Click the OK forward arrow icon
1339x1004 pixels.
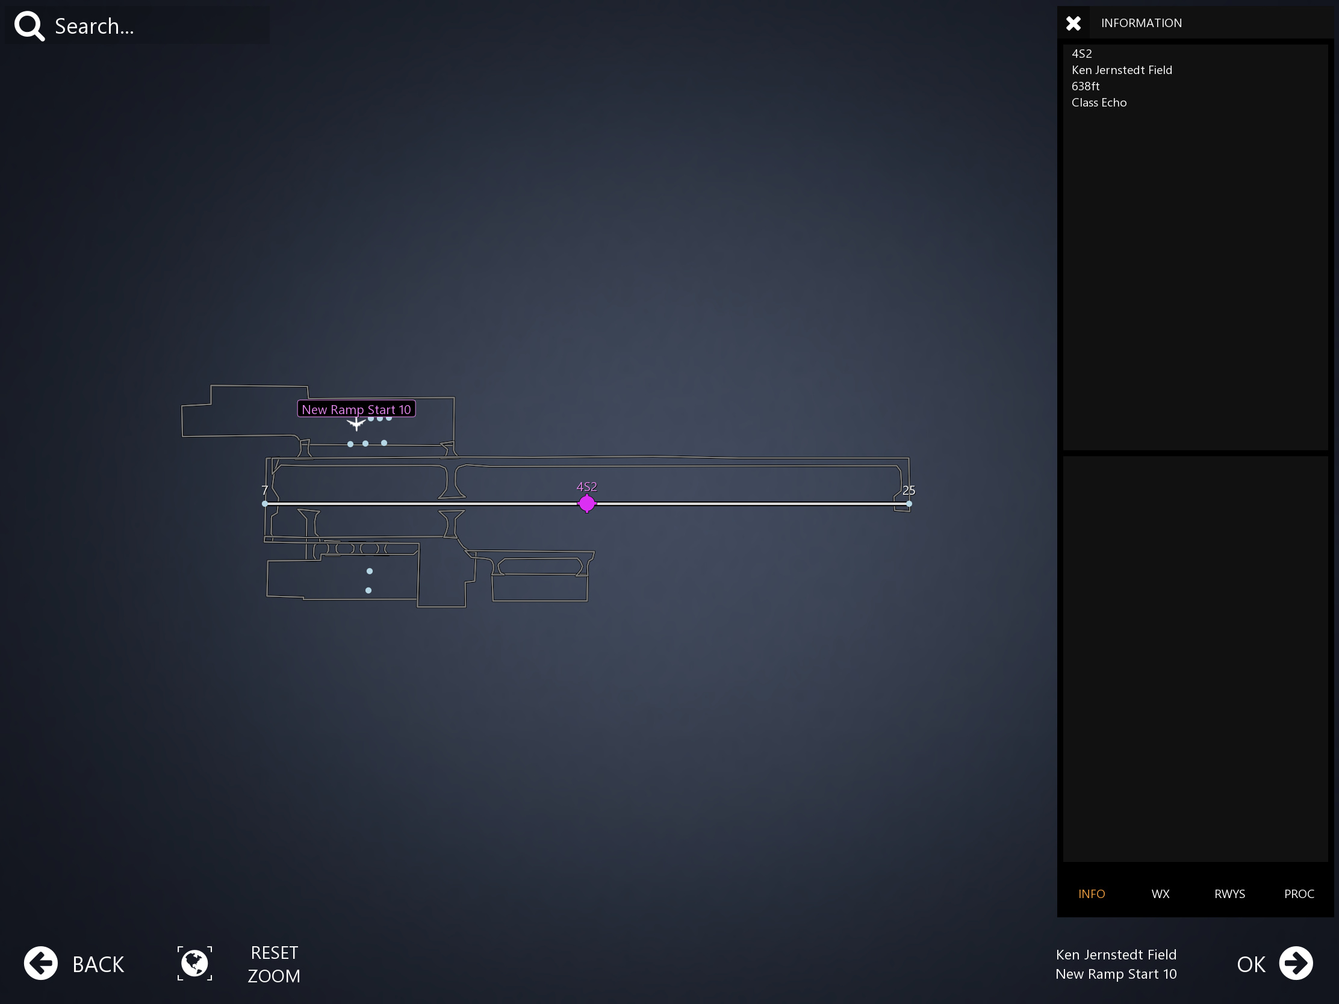[x=1296, y=963]
